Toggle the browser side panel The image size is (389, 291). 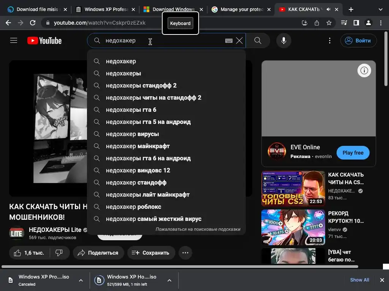click(356, 23)
